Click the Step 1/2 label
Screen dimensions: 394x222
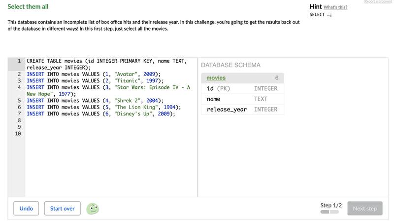click(x=331, y=205)
